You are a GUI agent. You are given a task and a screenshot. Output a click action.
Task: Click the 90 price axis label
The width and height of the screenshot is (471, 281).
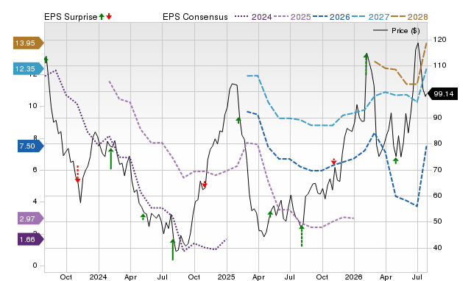pyautogui.click(x=438, y=118)
